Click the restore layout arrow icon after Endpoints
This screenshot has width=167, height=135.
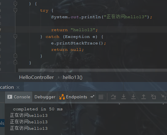(92, 97)
